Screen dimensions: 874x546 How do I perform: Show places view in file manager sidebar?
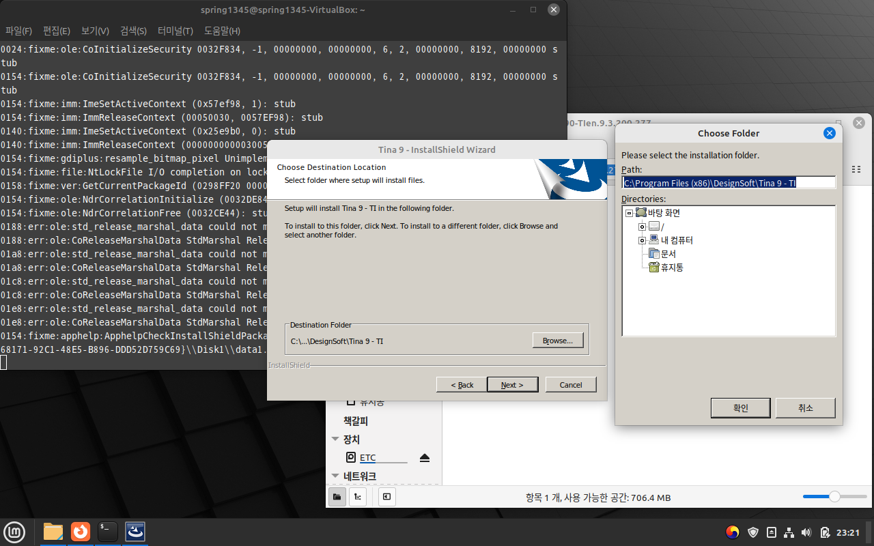[x=337, y=497]
